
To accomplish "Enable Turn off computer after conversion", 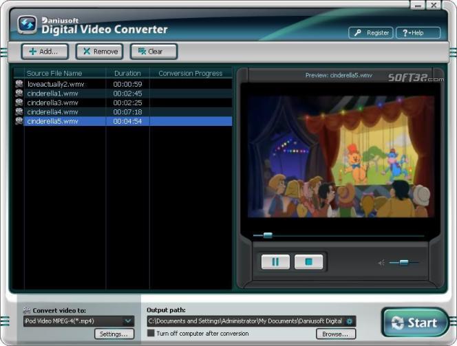I will click(x=151, y=333).
